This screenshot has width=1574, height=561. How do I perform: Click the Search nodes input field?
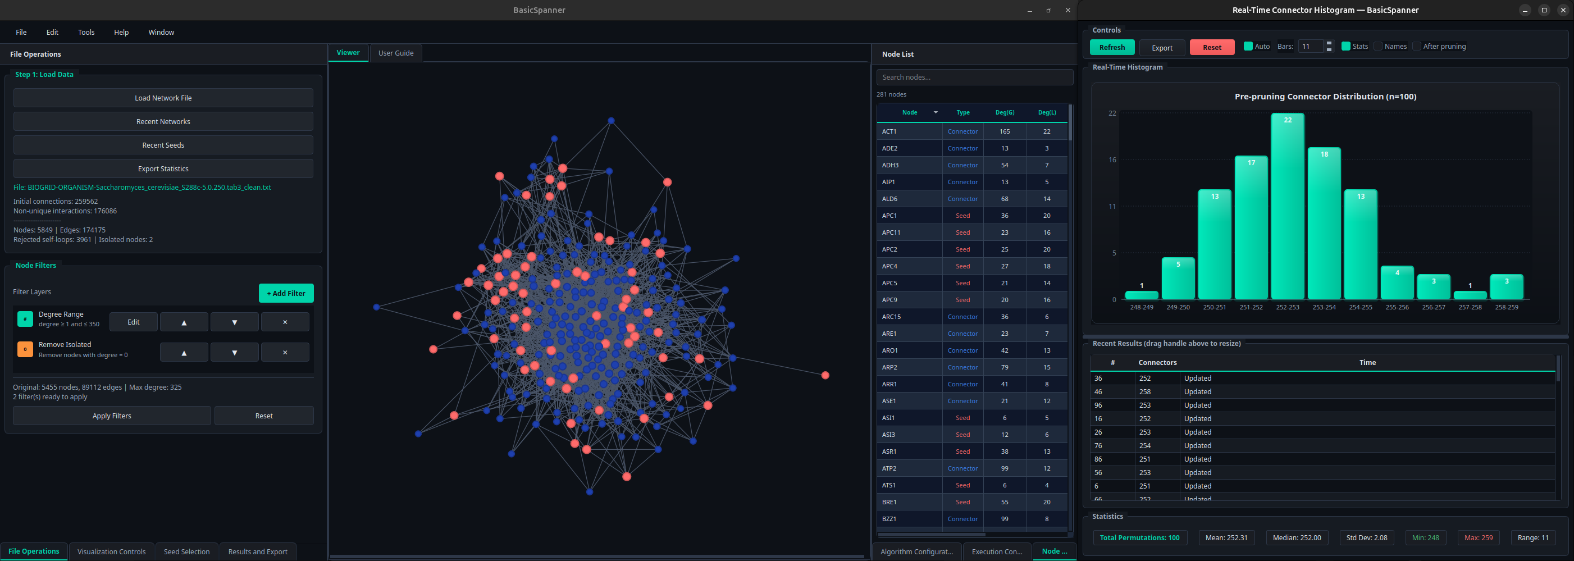click(974, 77)
